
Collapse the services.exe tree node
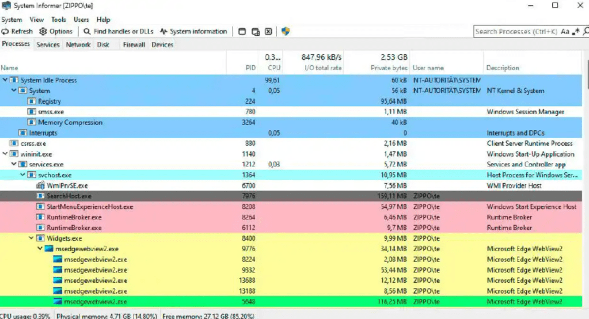(x=14, y=165)
